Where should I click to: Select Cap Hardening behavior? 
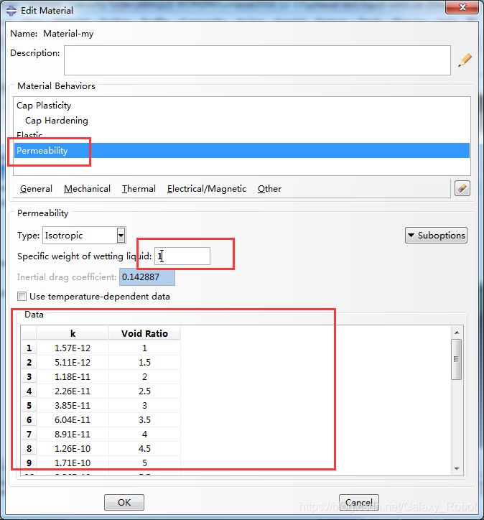(56, 121)
